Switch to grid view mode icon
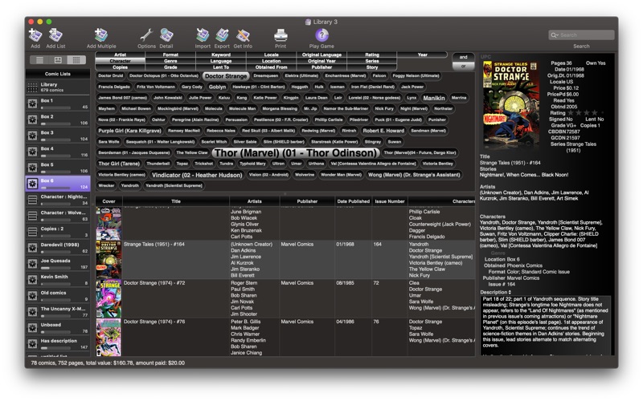This screenshot has height=401, width=643. 76,60
